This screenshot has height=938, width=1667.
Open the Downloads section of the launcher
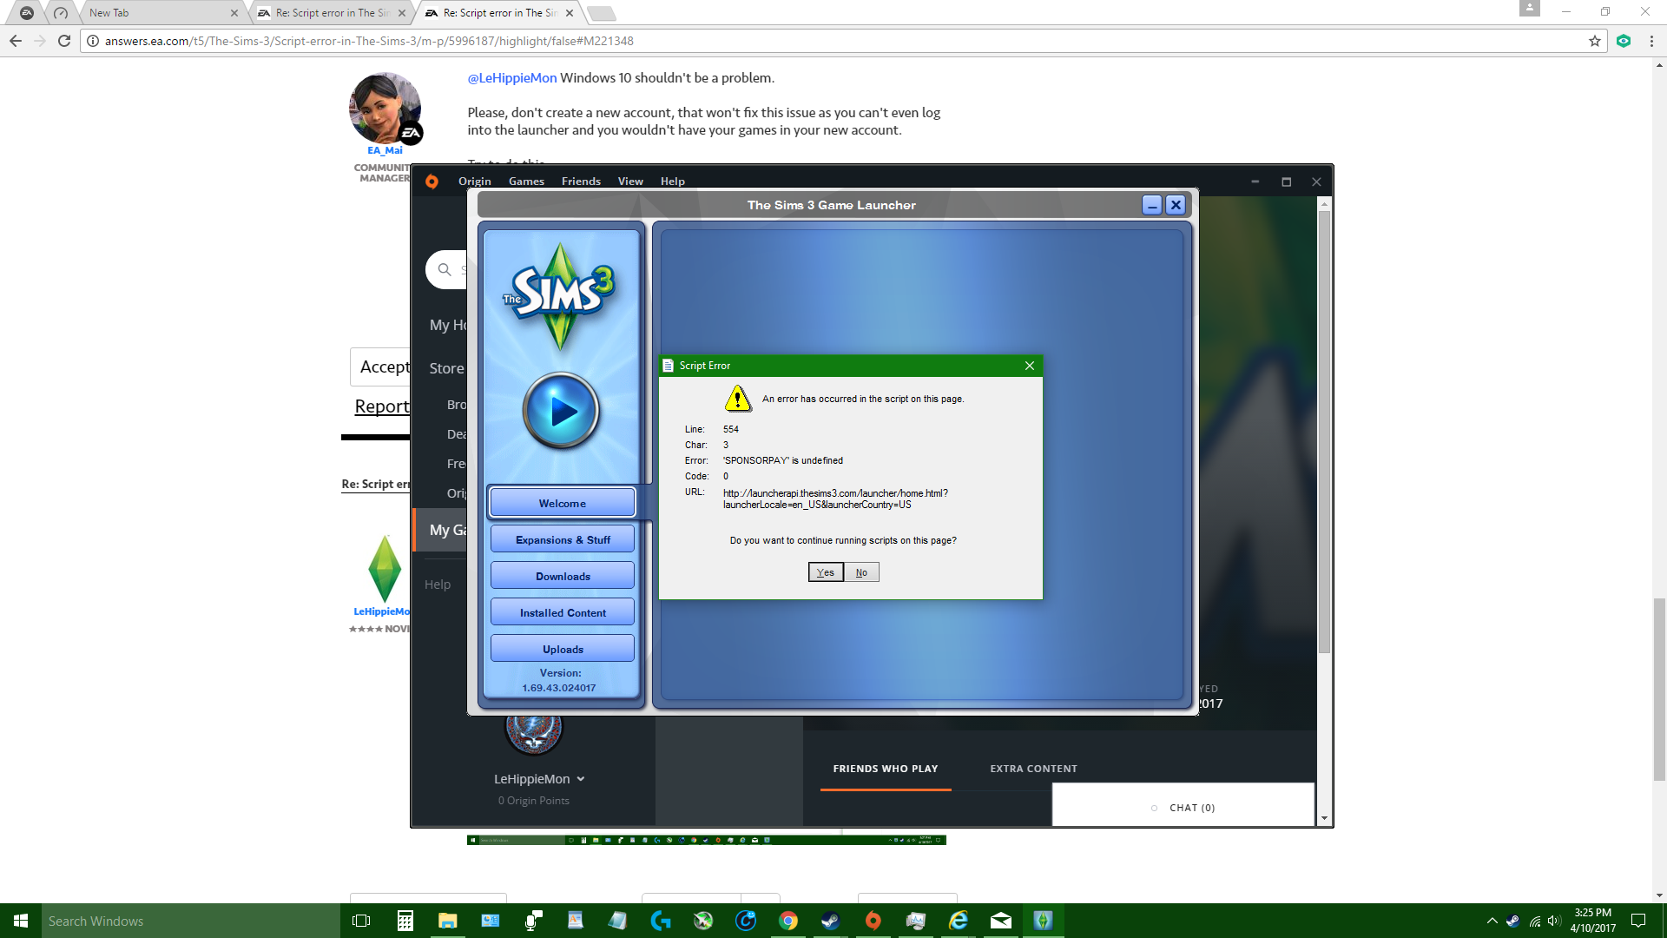click(563, 576)
